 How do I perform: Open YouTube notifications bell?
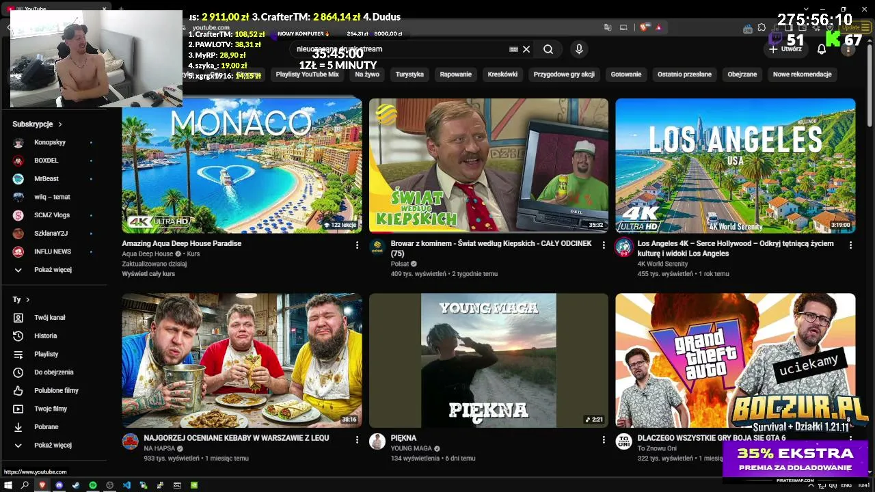click(x=822, y=49)
